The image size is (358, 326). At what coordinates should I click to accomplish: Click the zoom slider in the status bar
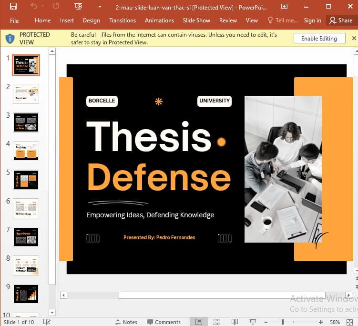coord(283,322)
